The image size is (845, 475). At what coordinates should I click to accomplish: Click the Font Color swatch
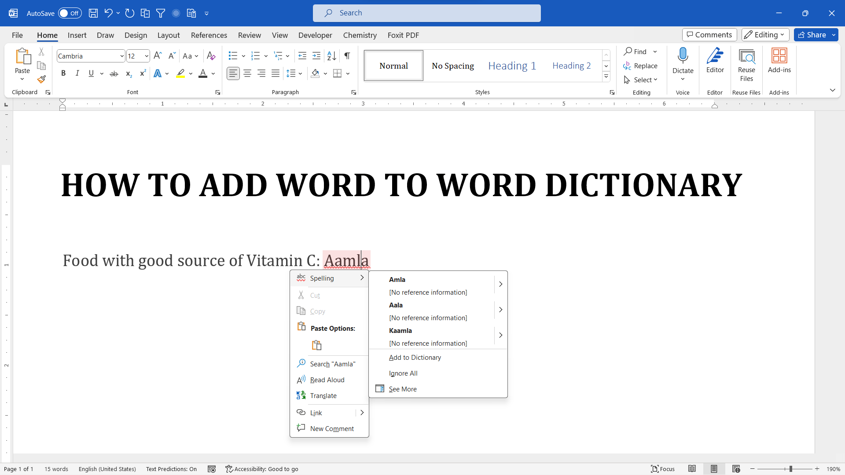pos(204,77)
